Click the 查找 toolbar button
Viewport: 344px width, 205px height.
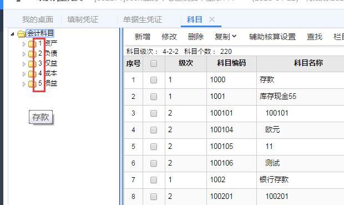click(x=315, y=37)
